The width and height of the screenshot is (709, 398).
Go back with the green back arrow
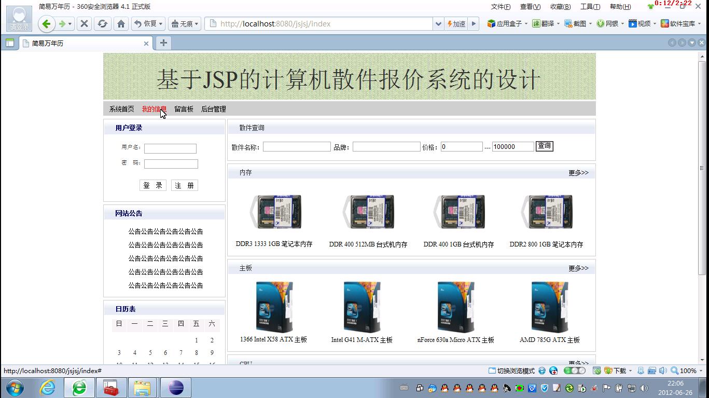[x=46, y=24]
